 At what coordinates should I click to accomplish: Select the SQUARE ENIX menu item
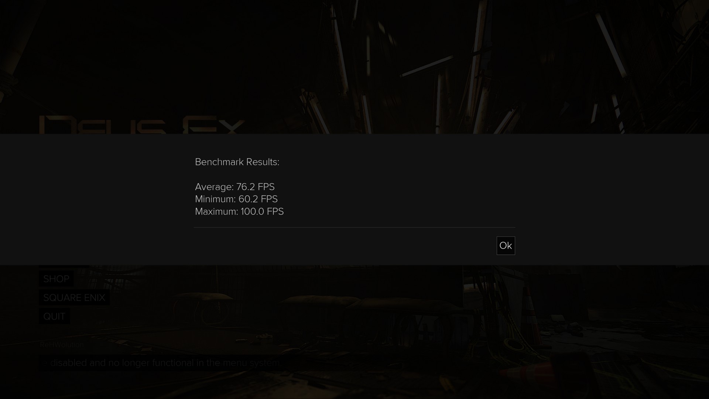(74, 298)
